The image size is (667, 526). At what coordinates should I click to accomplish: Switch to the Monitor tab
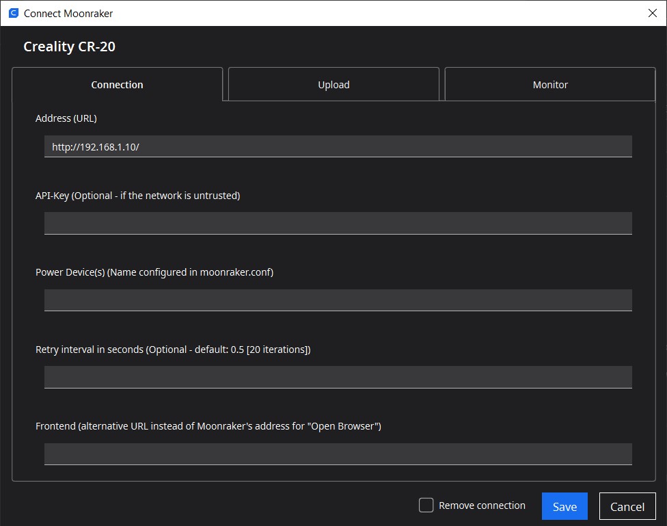[x=549, y=83]
